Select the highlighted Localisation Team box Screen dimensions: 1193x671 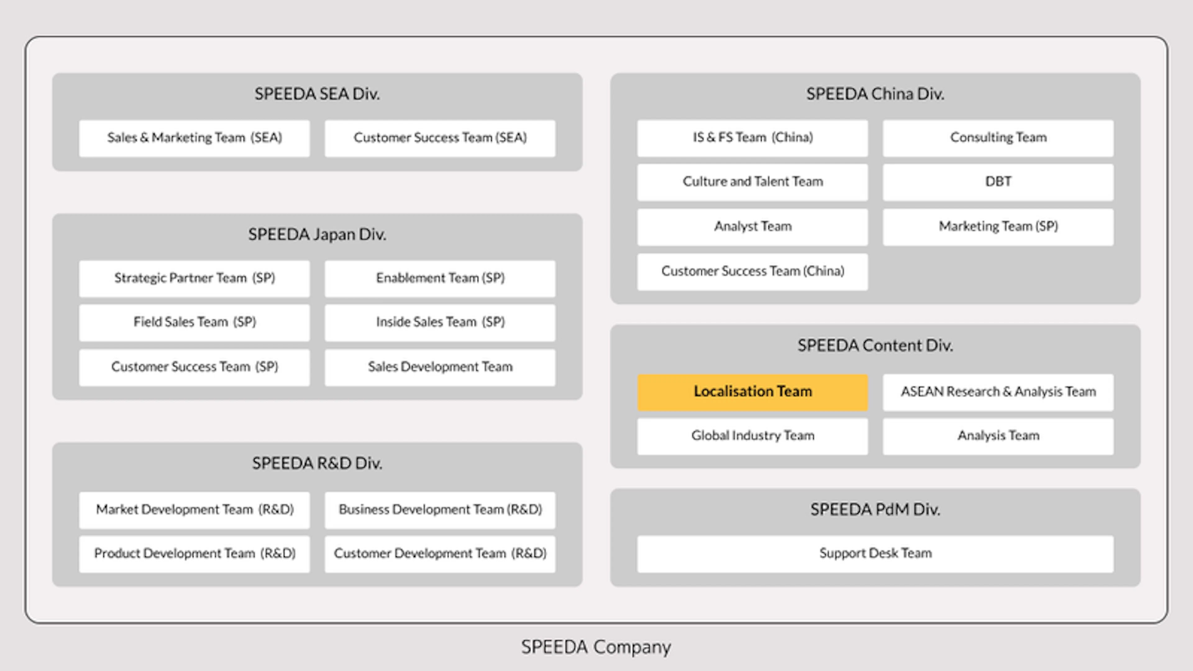pyautogui.click(x=752, y=392)
